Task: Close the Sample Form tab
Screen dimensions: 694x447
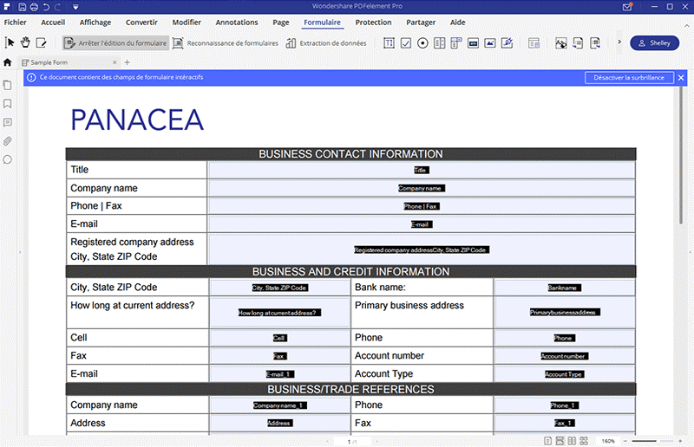Action: (x=115, y=62)
